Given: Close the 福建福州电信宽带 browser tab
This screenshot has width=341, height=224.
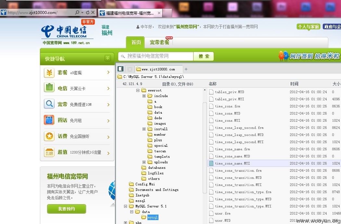Looking at the screenshot, I should (x=159, y=13).
